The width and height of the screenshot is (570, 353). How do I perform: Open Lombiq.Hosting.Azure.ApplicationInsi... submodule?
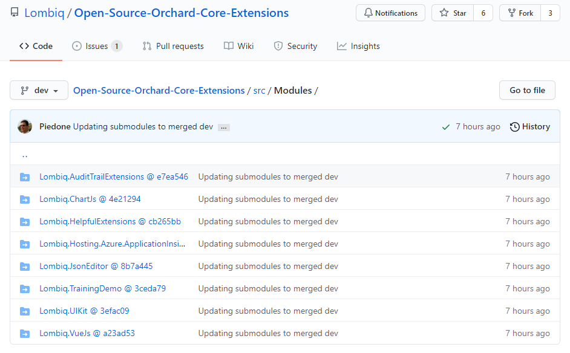113,244
